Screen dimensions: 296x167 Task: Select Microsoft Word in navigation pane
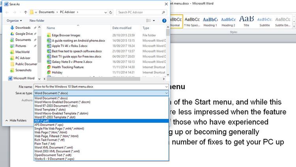point(24,78)
